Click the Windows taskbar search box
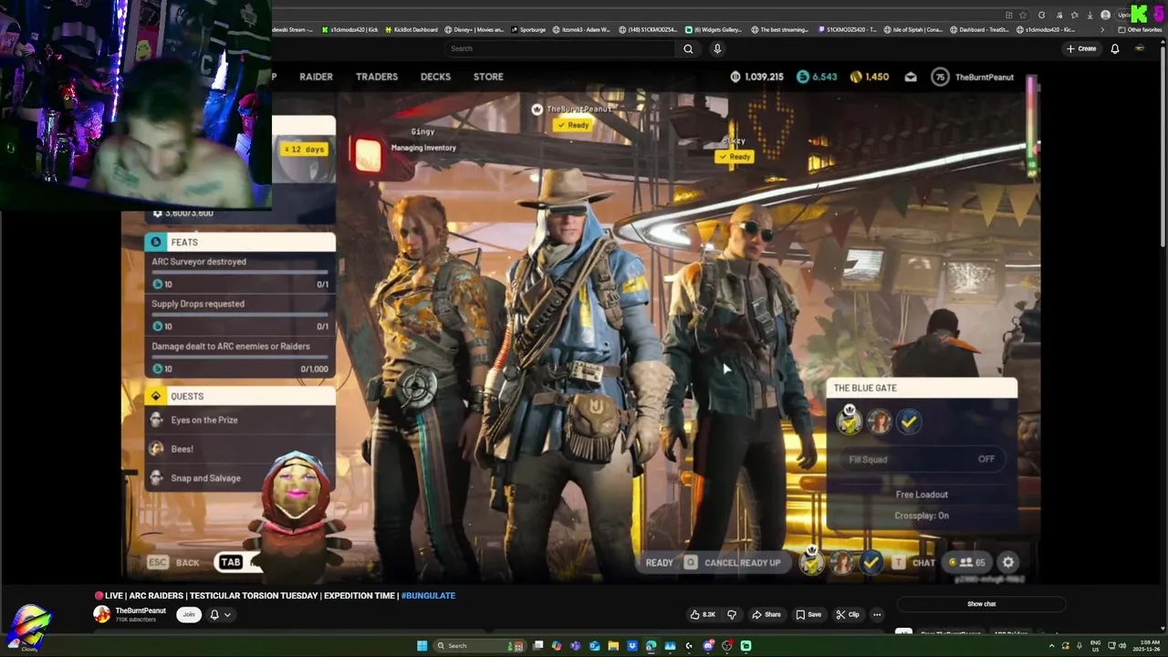Image resolution: width=1168 pixels, height=657 pixels. click(x=478, y=645)
